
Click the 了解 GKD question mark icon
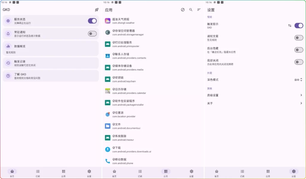8,76
